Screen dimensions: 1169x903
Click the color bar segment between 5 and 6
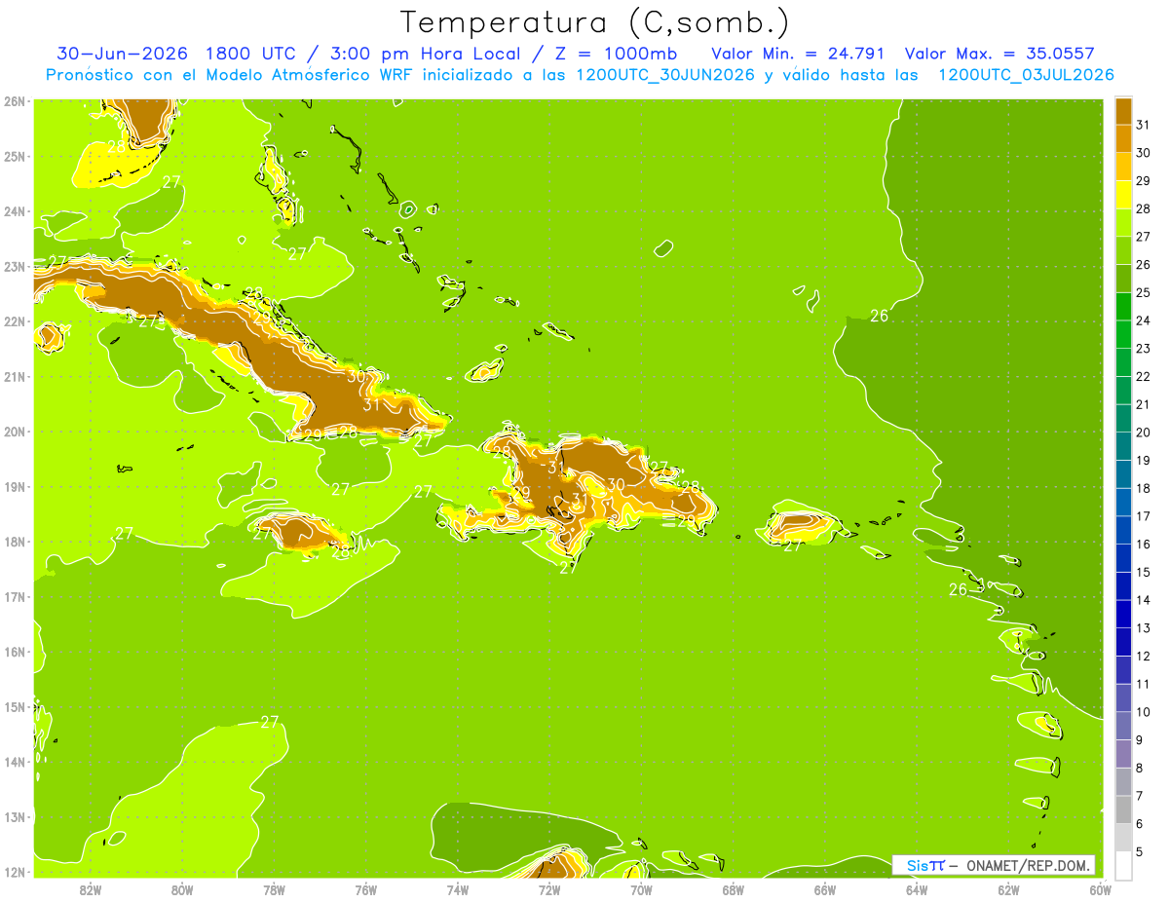coord(1123,838)
